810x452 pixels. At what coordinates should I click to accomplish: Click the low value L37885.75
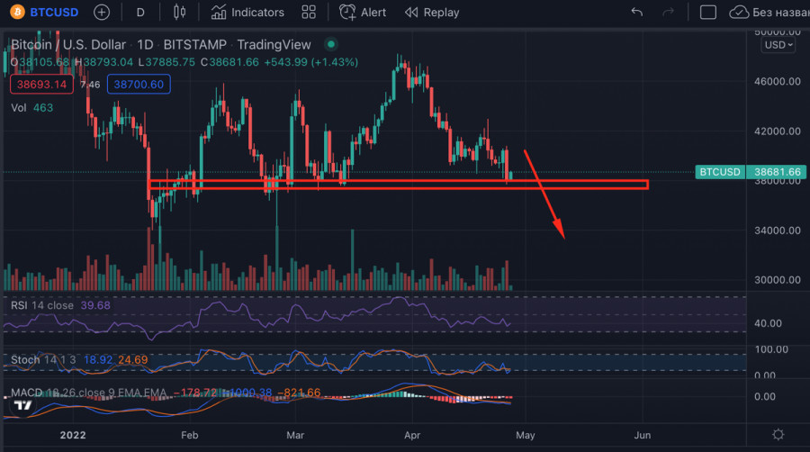pyautogui.click(x=166, y=62)
